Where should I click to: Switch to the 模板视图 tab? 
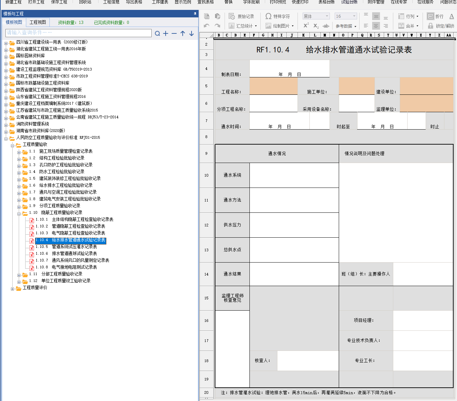(14, 22)
